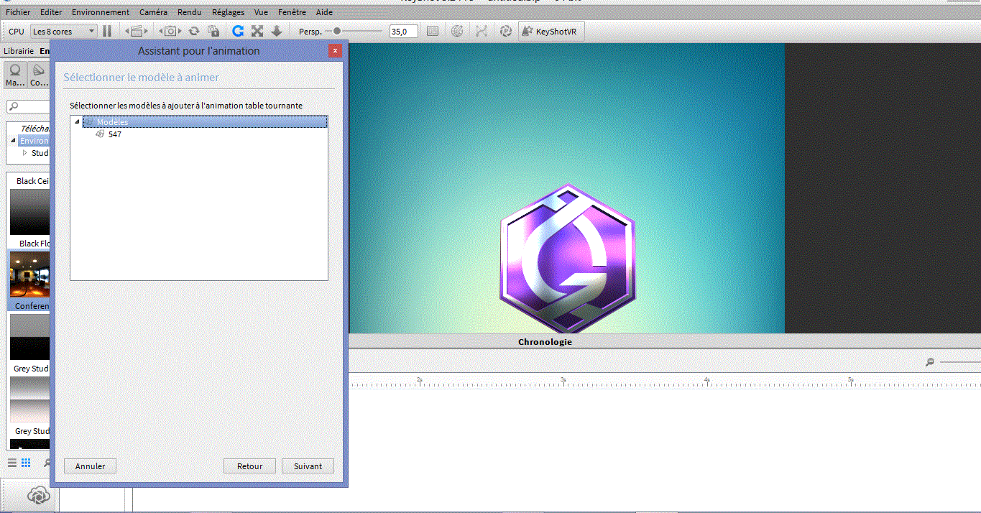Image resolution: width=981 pixels, height=513 pixels.
Task: Open the Rendu menu
Action: [x=190, y=12]
